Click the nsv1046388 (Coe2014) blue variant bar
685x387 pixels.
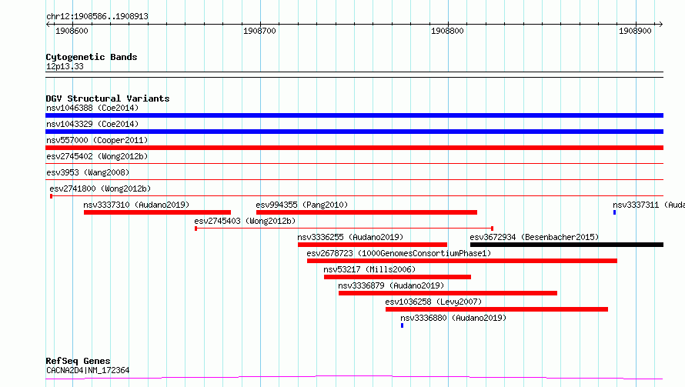[x=354, y=115]
